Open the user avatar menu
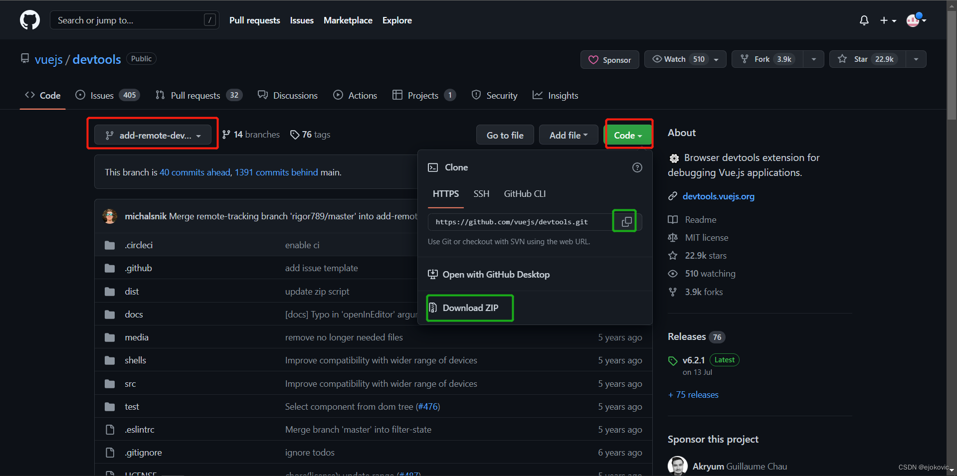 [916, 20]
